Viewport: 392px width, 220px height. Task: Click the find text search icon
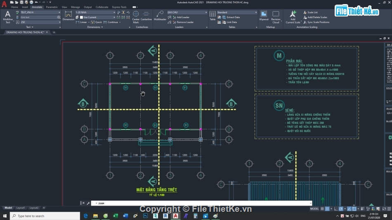tap(59, 17)
